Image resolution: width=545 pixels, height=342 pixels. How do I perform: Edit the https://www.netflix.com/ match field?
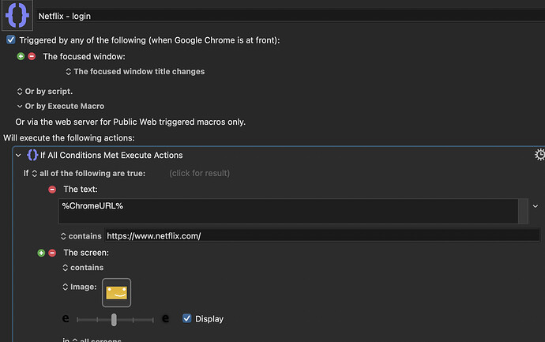[x=322, y=236]
